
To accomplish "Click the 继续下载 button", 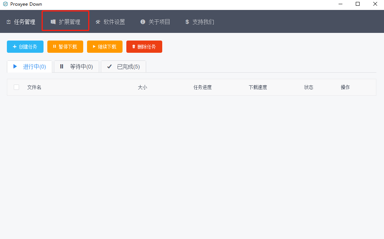I will [105, 47].
